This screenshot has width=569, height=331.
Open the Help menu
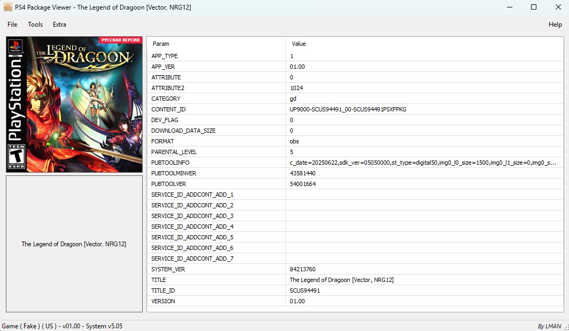[555, 25]
